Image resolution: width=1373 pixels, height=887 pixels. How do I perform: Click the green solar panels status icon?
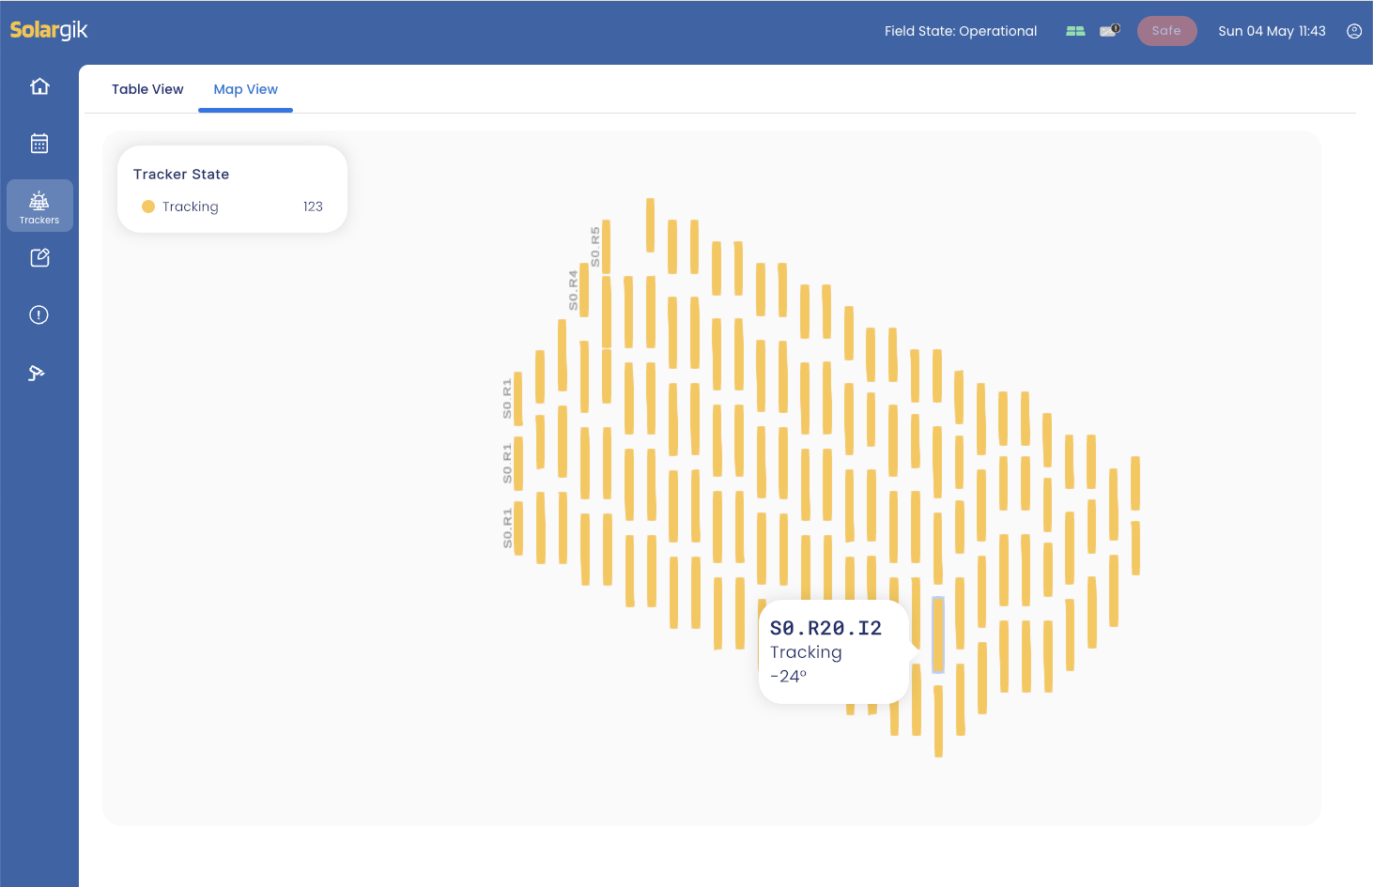[x=1075, y=31]
